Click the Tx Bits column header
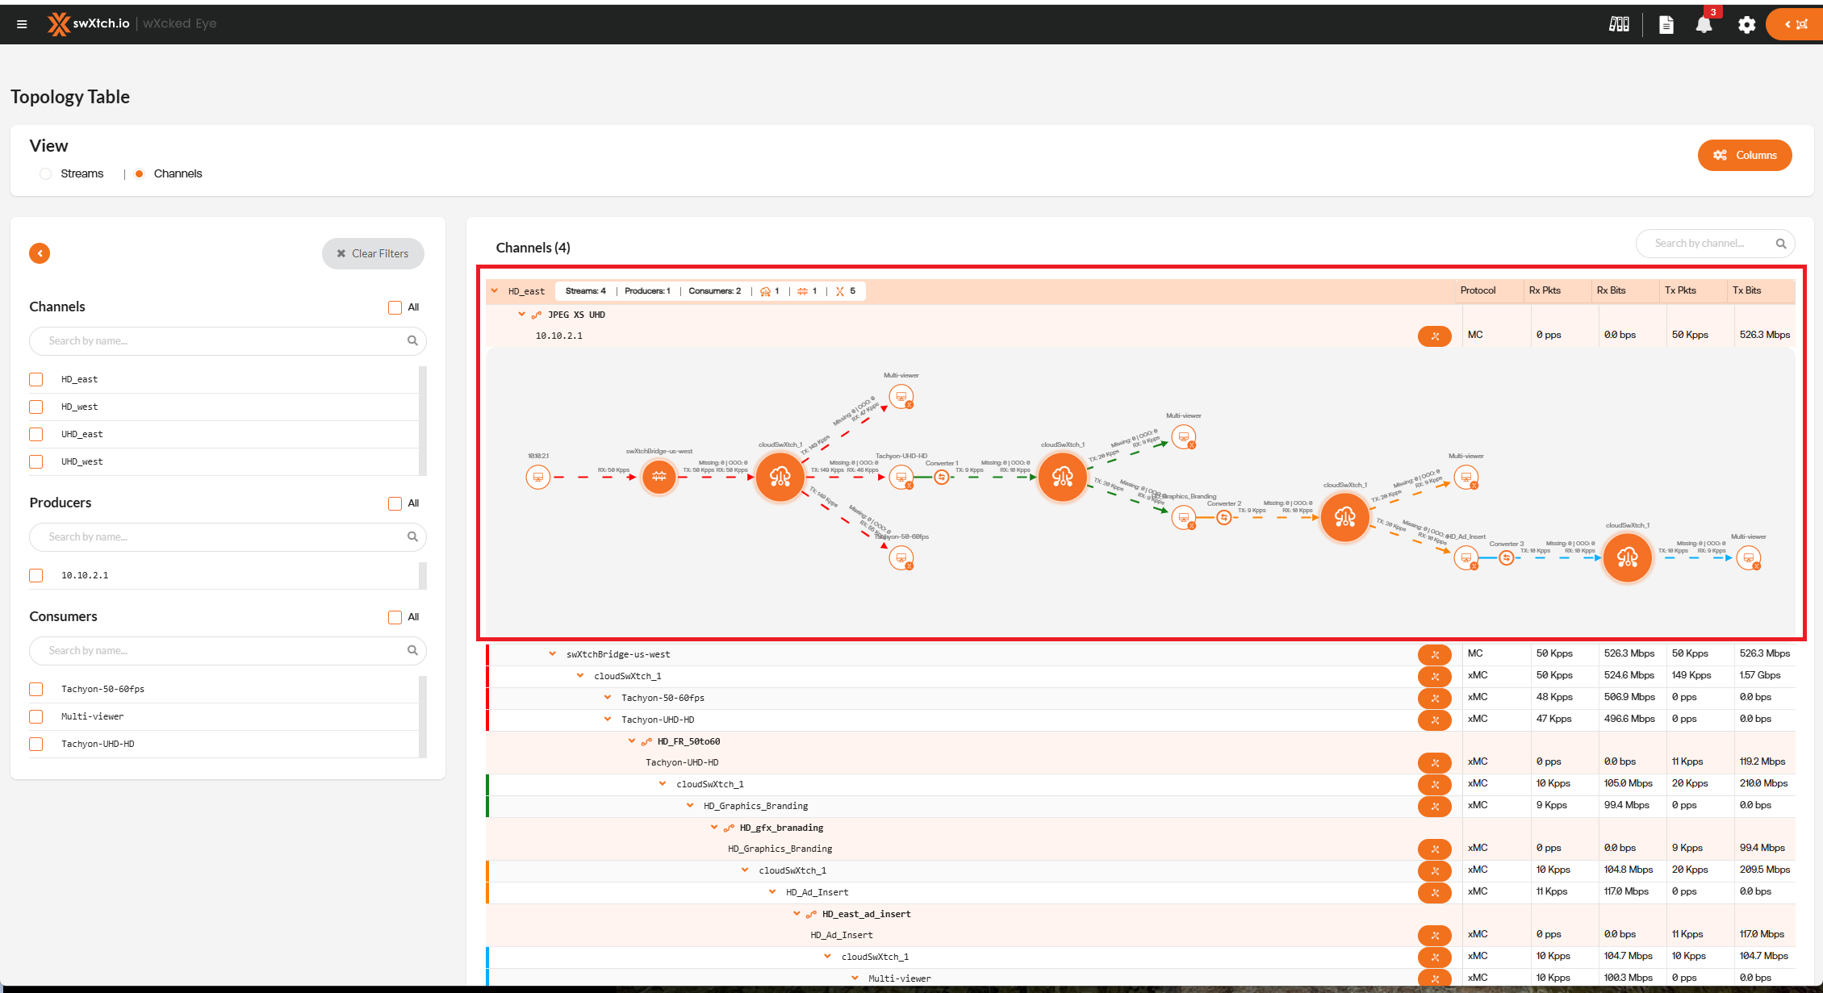This screenshot has height=993, width=1823. pos(1746,290)
